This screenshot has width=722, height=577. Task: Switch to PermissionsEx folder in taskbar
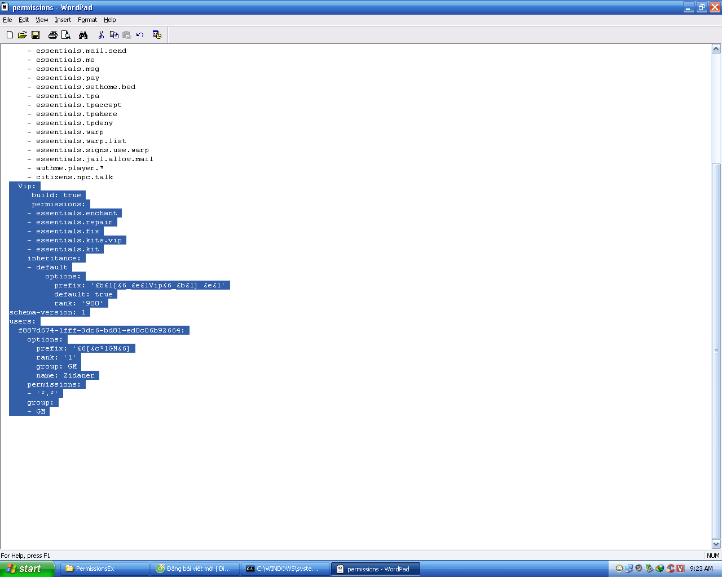pos(105,569)
